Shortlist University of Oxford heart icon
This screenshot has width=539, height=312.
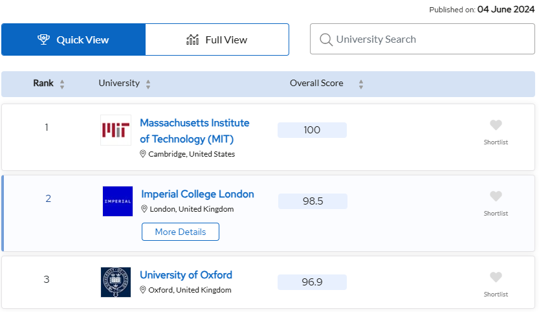(x=496, y=277)
